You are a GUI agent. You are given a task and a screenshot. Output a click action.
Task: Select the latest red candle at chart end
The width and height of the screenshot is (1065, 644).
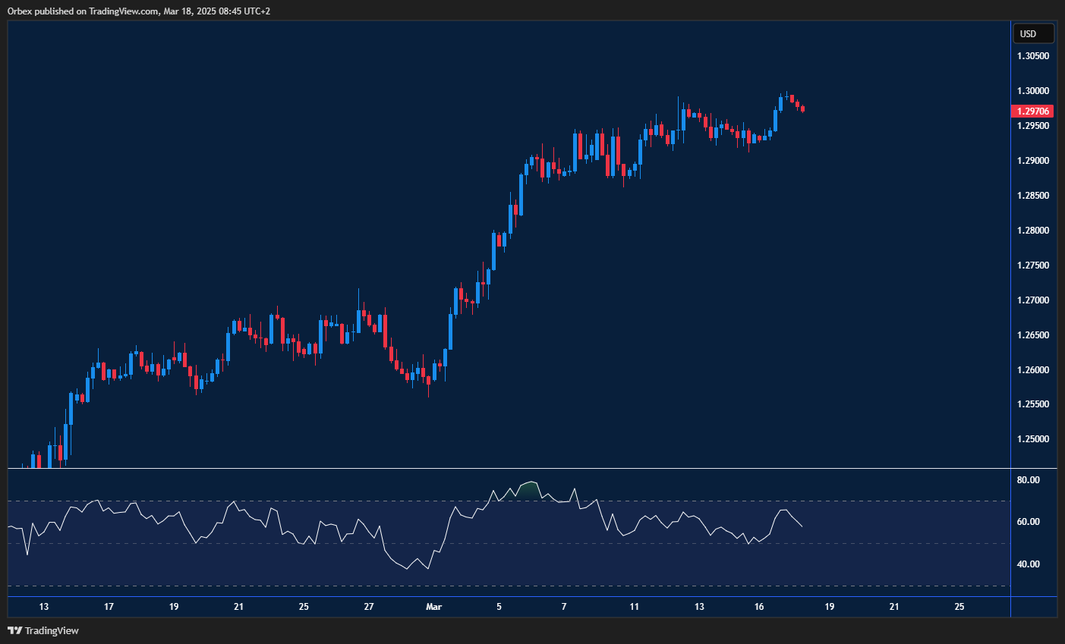pyautogui.click(x=802, y=109)
